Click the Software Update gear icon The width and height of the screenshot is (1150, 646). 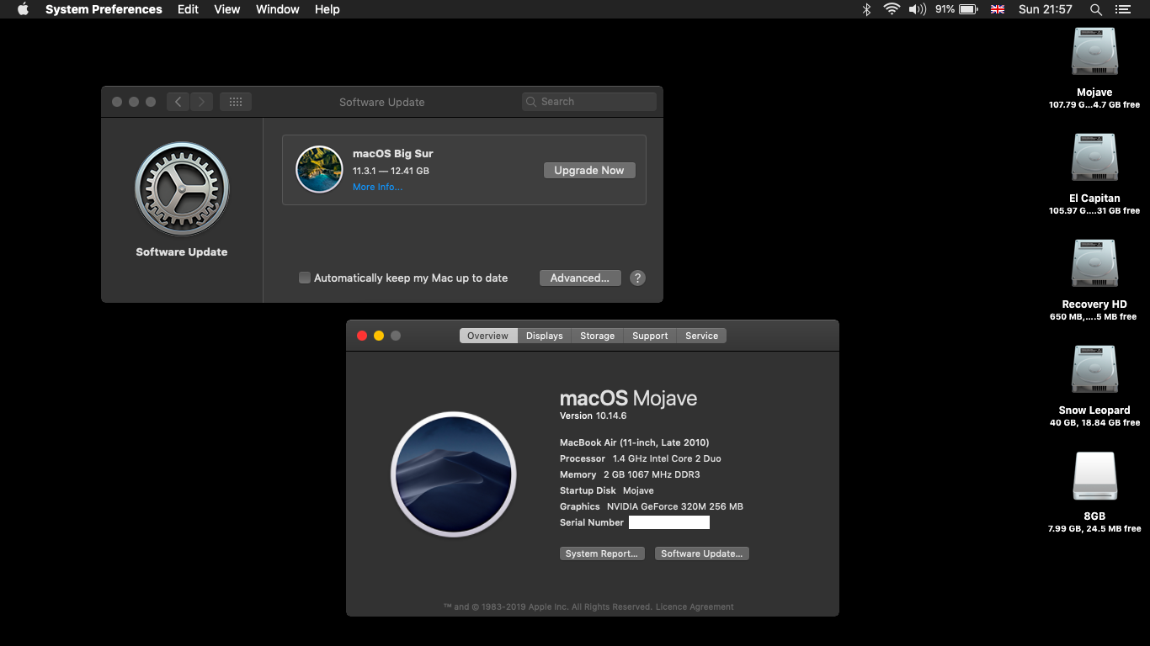click(182, 188)
